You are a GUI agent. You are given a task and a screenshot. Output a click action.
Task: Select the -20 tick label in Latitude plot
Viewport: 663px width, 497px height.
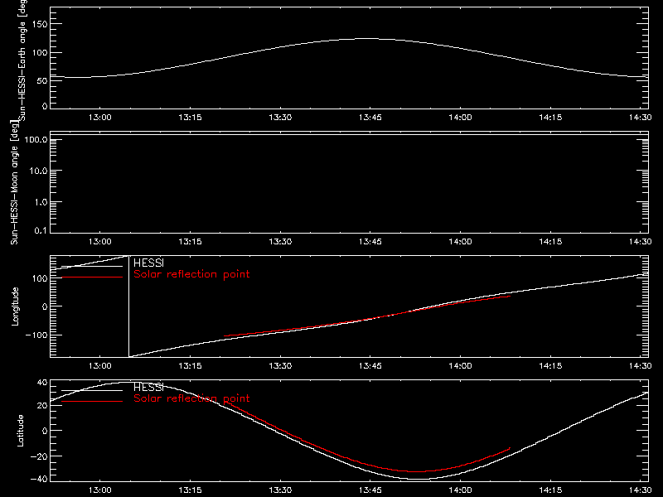pyautogui.click(x=39, y=456)
